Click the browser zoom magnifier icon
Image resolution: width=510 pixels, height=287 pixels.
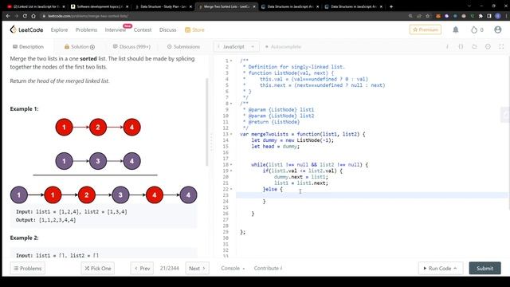coord(410,16)
